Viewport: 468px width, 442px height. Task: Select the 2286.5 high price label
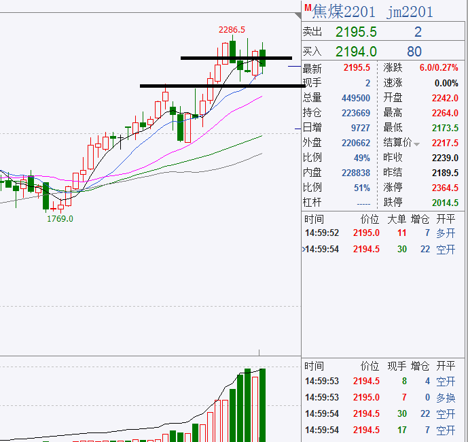click(232, 30)
